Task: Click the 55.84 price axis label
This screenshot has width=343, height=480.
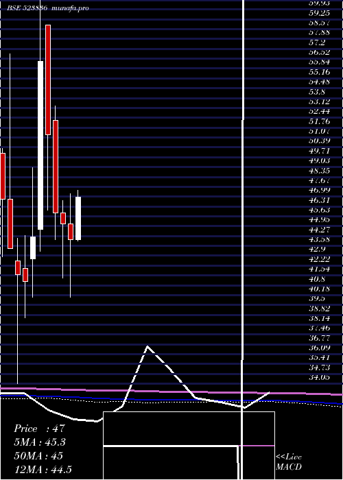Action: coord(319,62)
